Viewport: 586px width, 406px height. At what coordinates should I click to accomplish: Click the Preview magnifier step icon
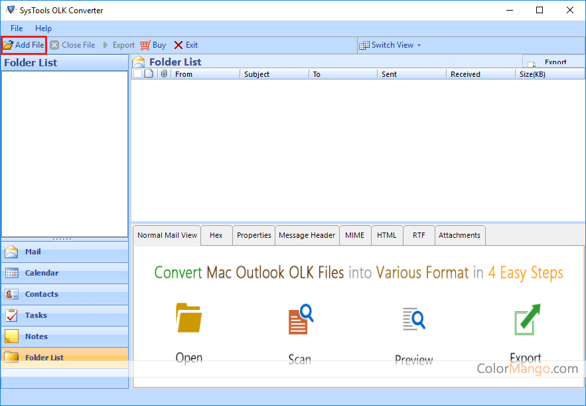(x=413, y=319)
